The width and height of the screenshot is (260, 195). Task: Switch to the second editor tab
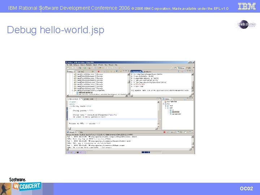[x=89, y=99]
